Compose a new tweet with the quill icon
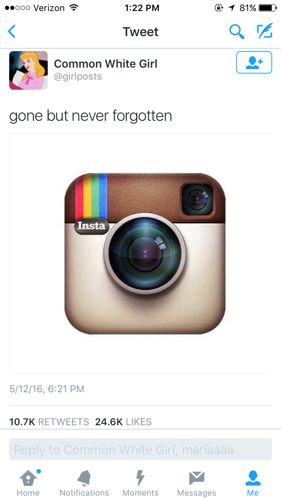The height and width of the screenshot is (500, 281). [265, 31]
